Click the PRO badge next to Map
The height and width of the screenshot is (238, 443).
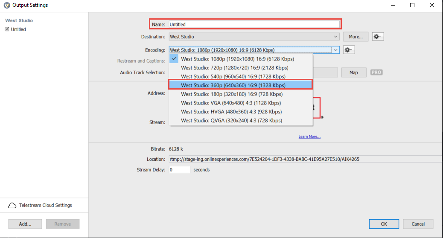pyautogui.click(x=376, y=73)
